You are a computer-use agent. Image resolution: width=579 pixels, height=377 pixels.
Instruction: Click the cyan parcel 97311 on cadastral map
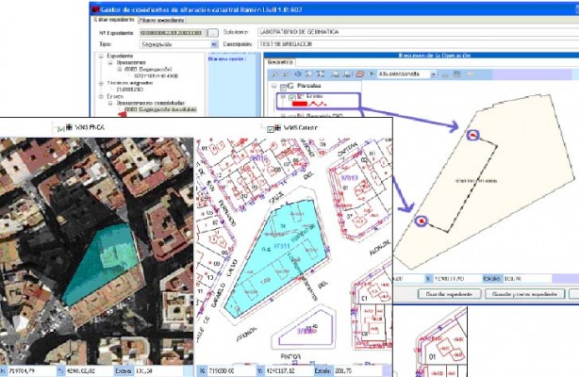276,258
